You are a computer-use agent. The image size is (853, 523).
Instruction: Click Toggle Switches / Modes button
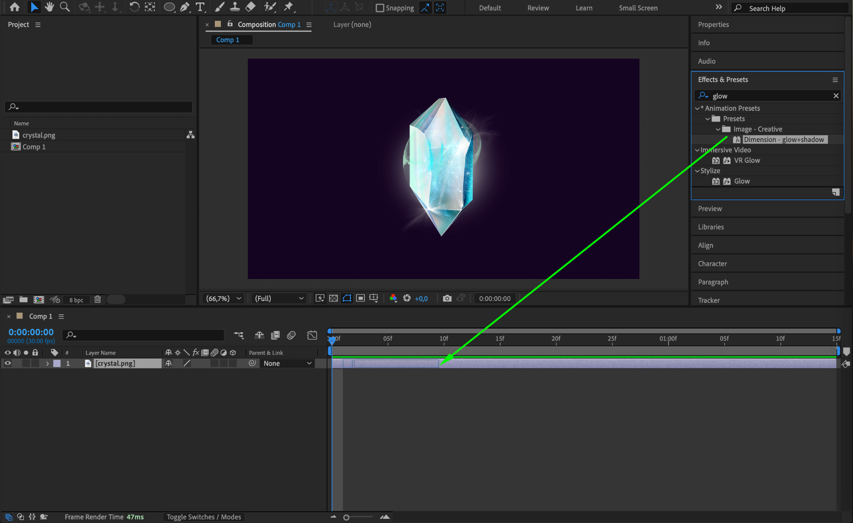coord(204,517)
